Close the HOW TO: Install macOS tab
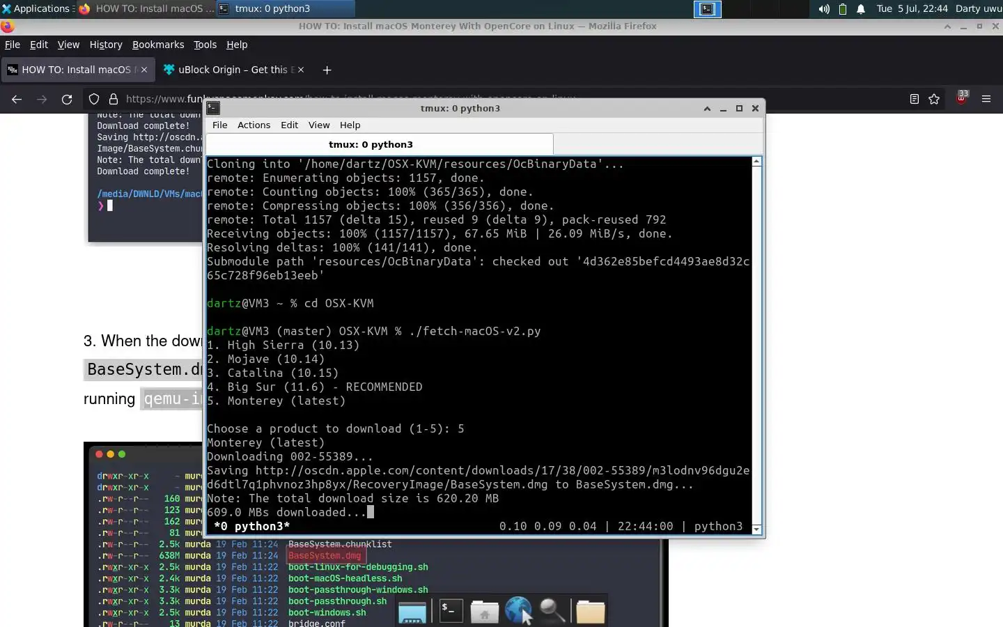The height and width of the screenshot is (627, 1003). click(x=144, y=70)
